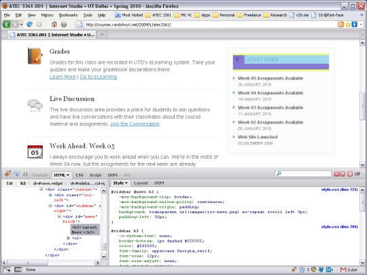Image resolution: width=367 pixels, height=275 pixels.
Task: Minimize the Firebug panel
Action: (336, 174)
